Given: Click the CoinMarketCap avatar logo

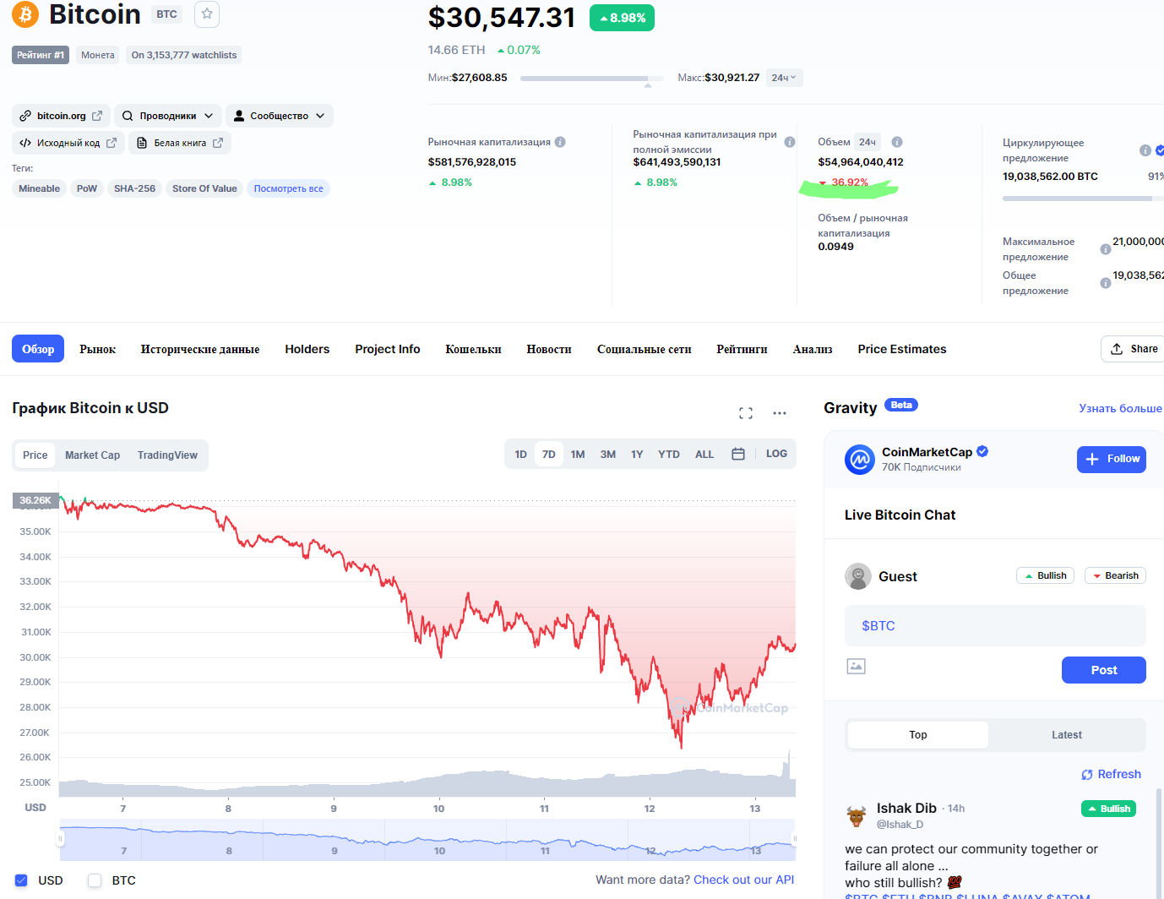Looking at the screenshot, I should (860, 460).
